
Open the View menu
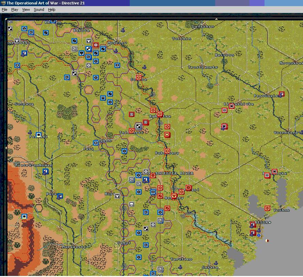tap(26, 10)
